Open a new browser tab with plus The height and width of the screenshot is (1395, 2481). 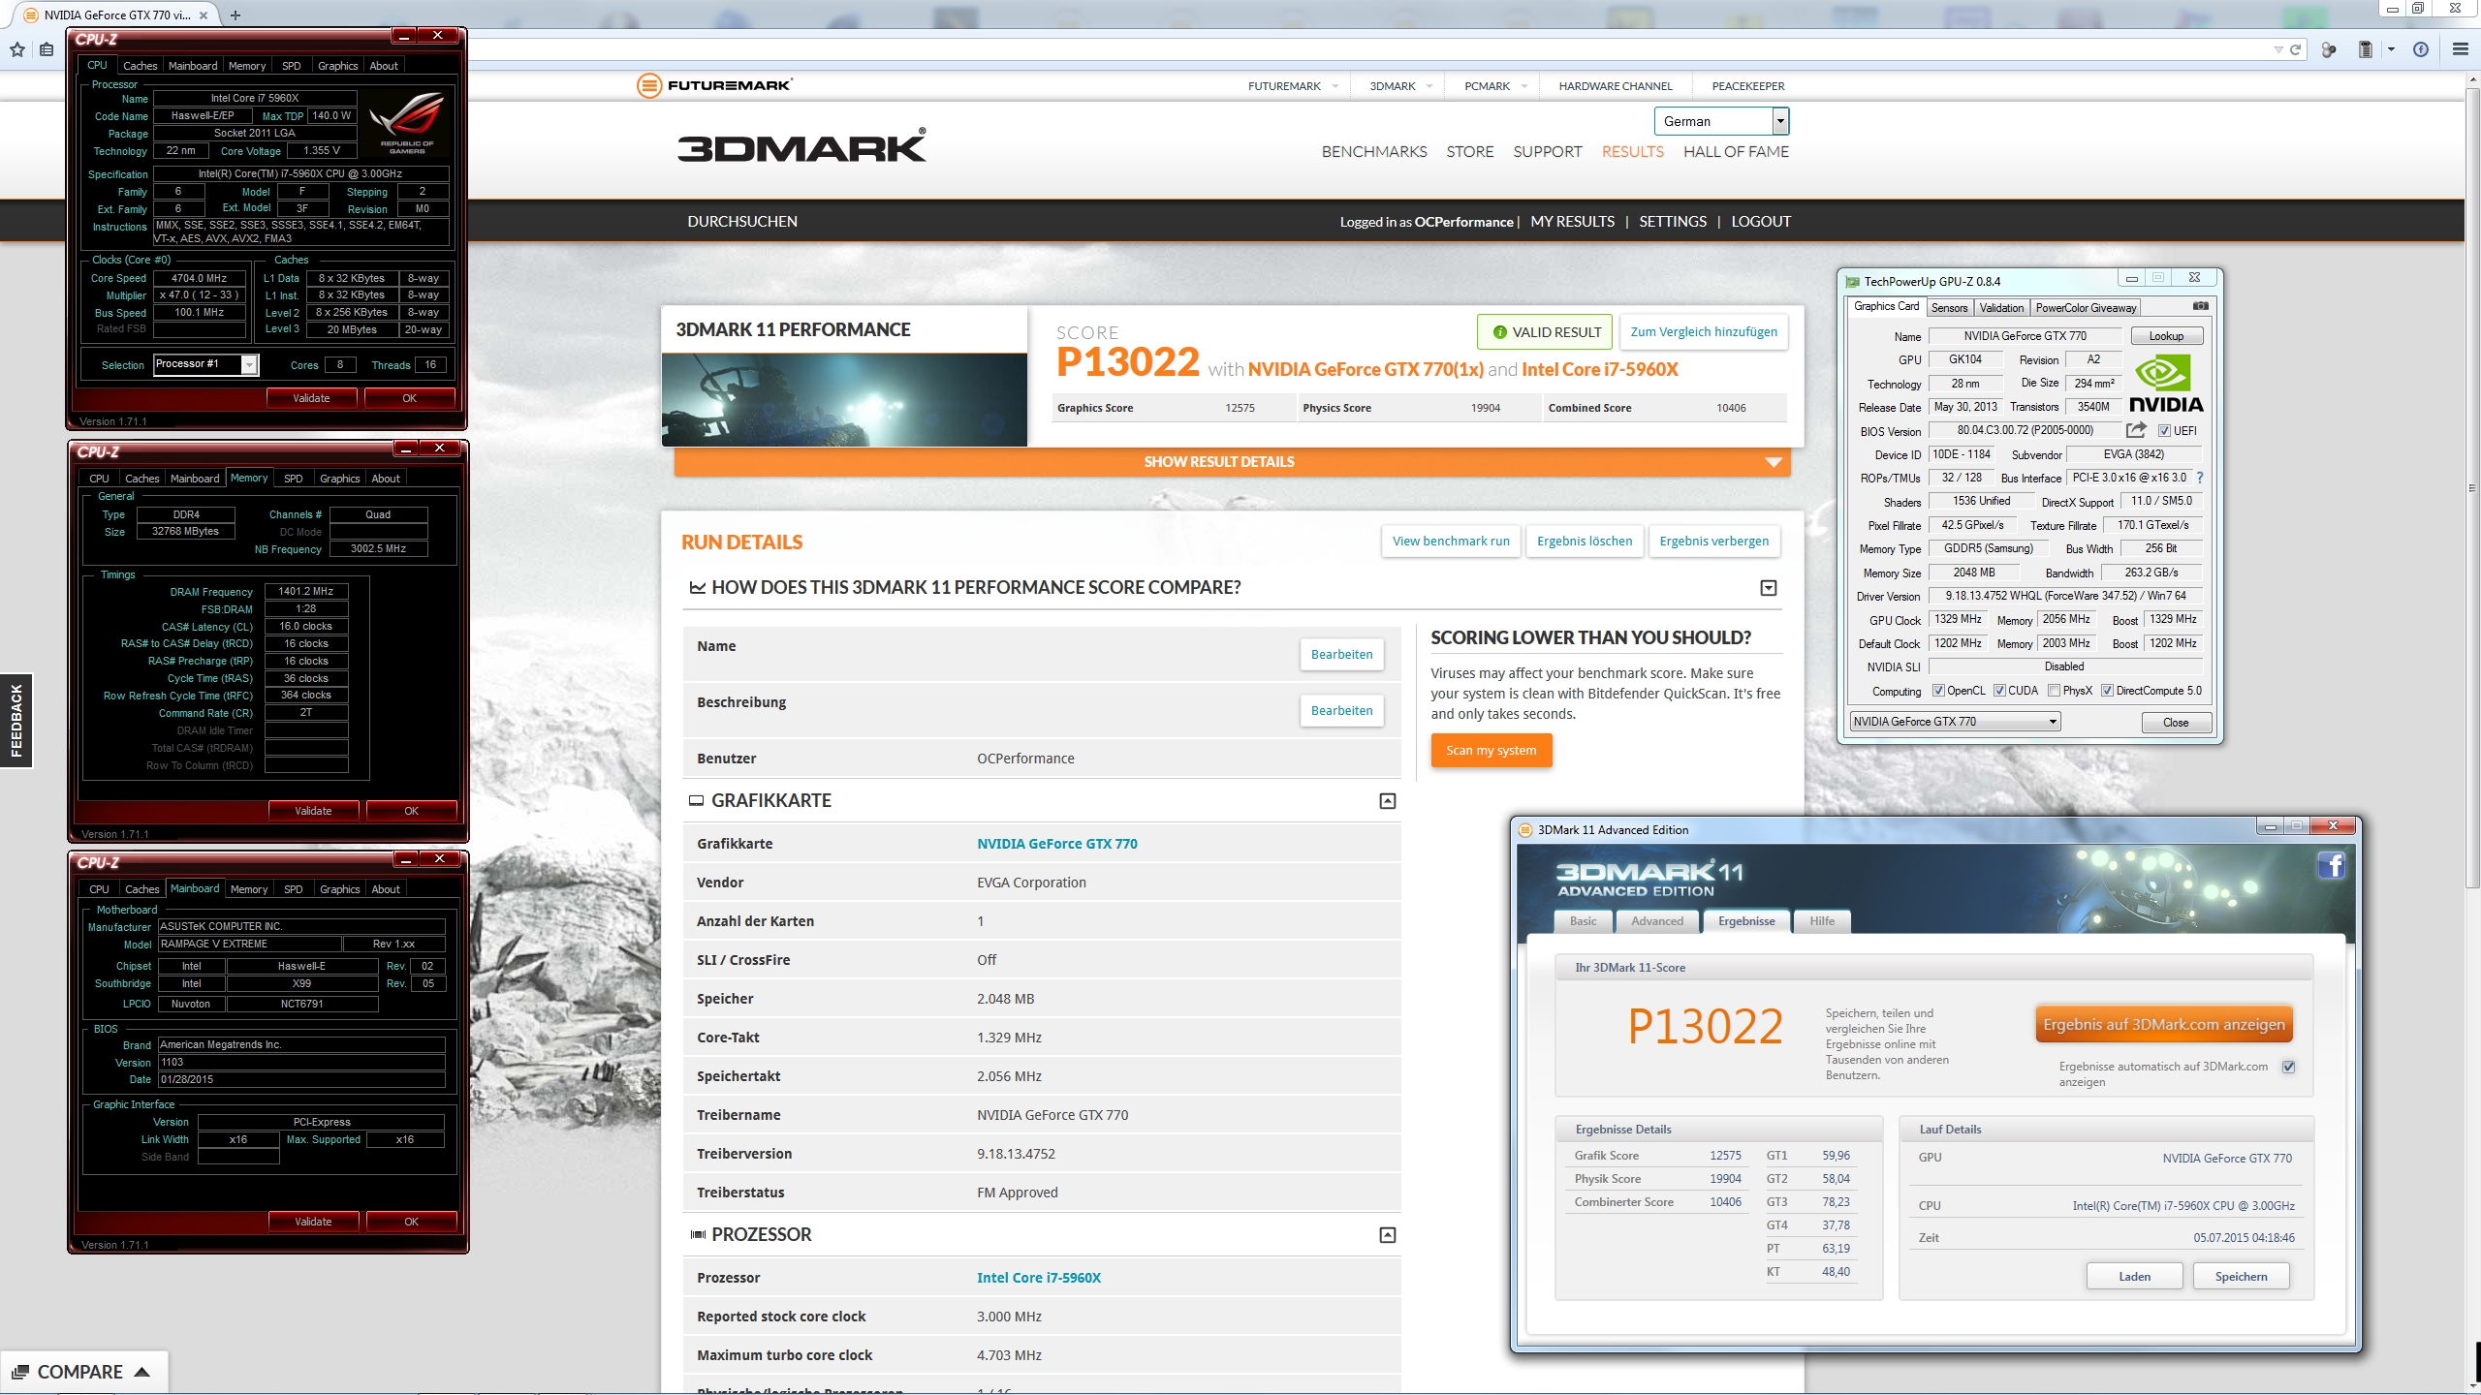pyautogui.click(x=236, y=15)
